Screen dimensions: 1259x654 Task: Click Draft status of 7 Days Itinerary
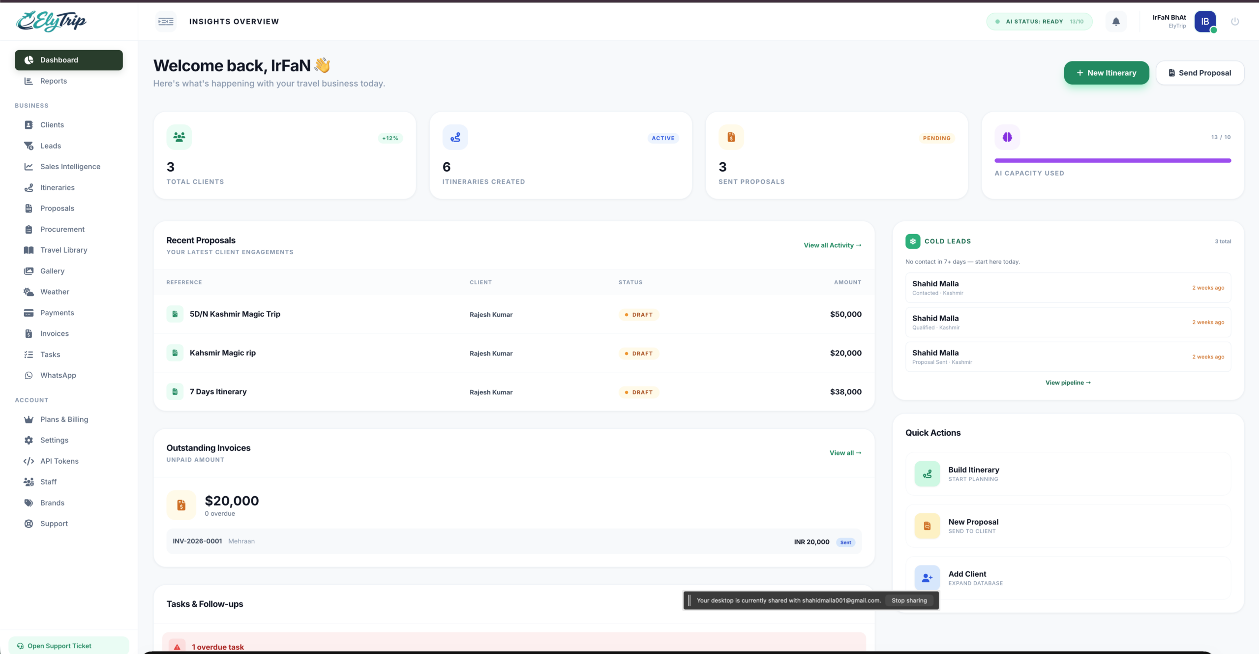(x=638, y=392)
